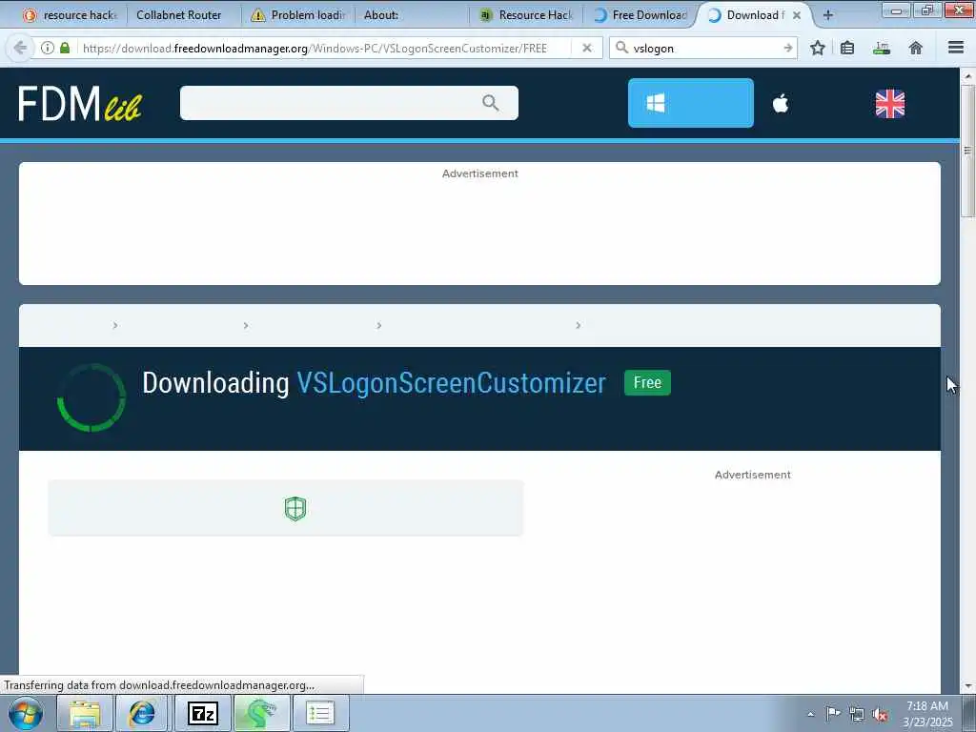Screen dimensions: 976x732
Task: Go back to the previous page
Action: pos(20,48)
